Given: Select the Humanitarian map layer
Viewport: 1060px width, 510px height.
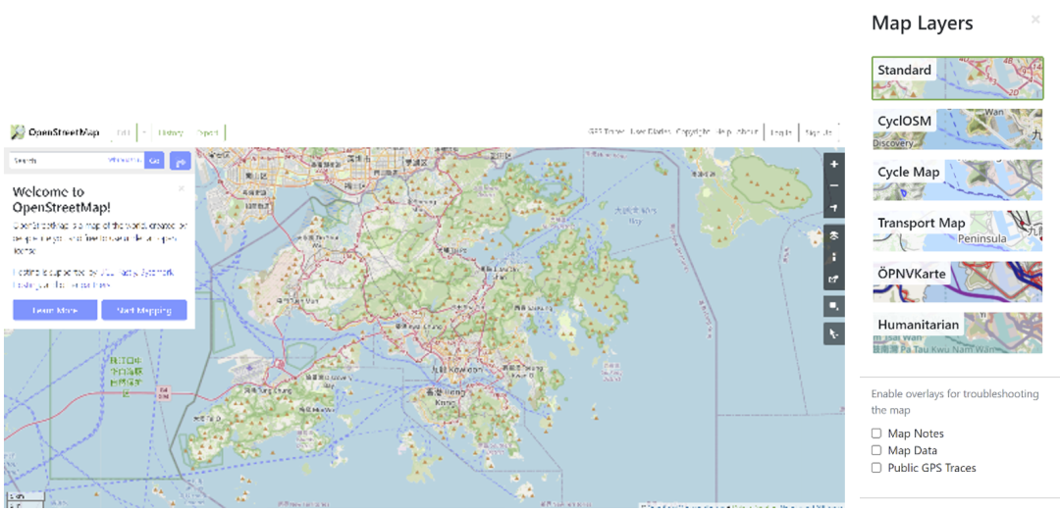Looking at the screenshot, I should tap(957, 332).
